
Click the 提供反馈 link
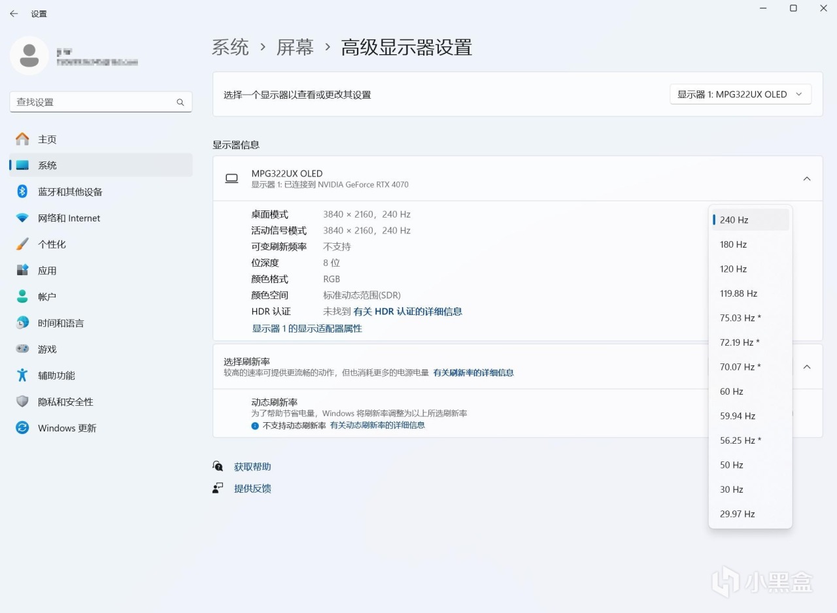point(252,488)
